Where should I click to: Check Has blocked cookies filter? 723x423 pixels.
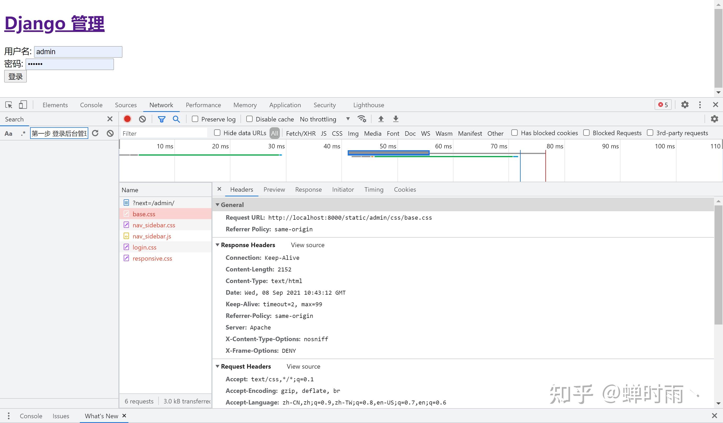point(514,133)
